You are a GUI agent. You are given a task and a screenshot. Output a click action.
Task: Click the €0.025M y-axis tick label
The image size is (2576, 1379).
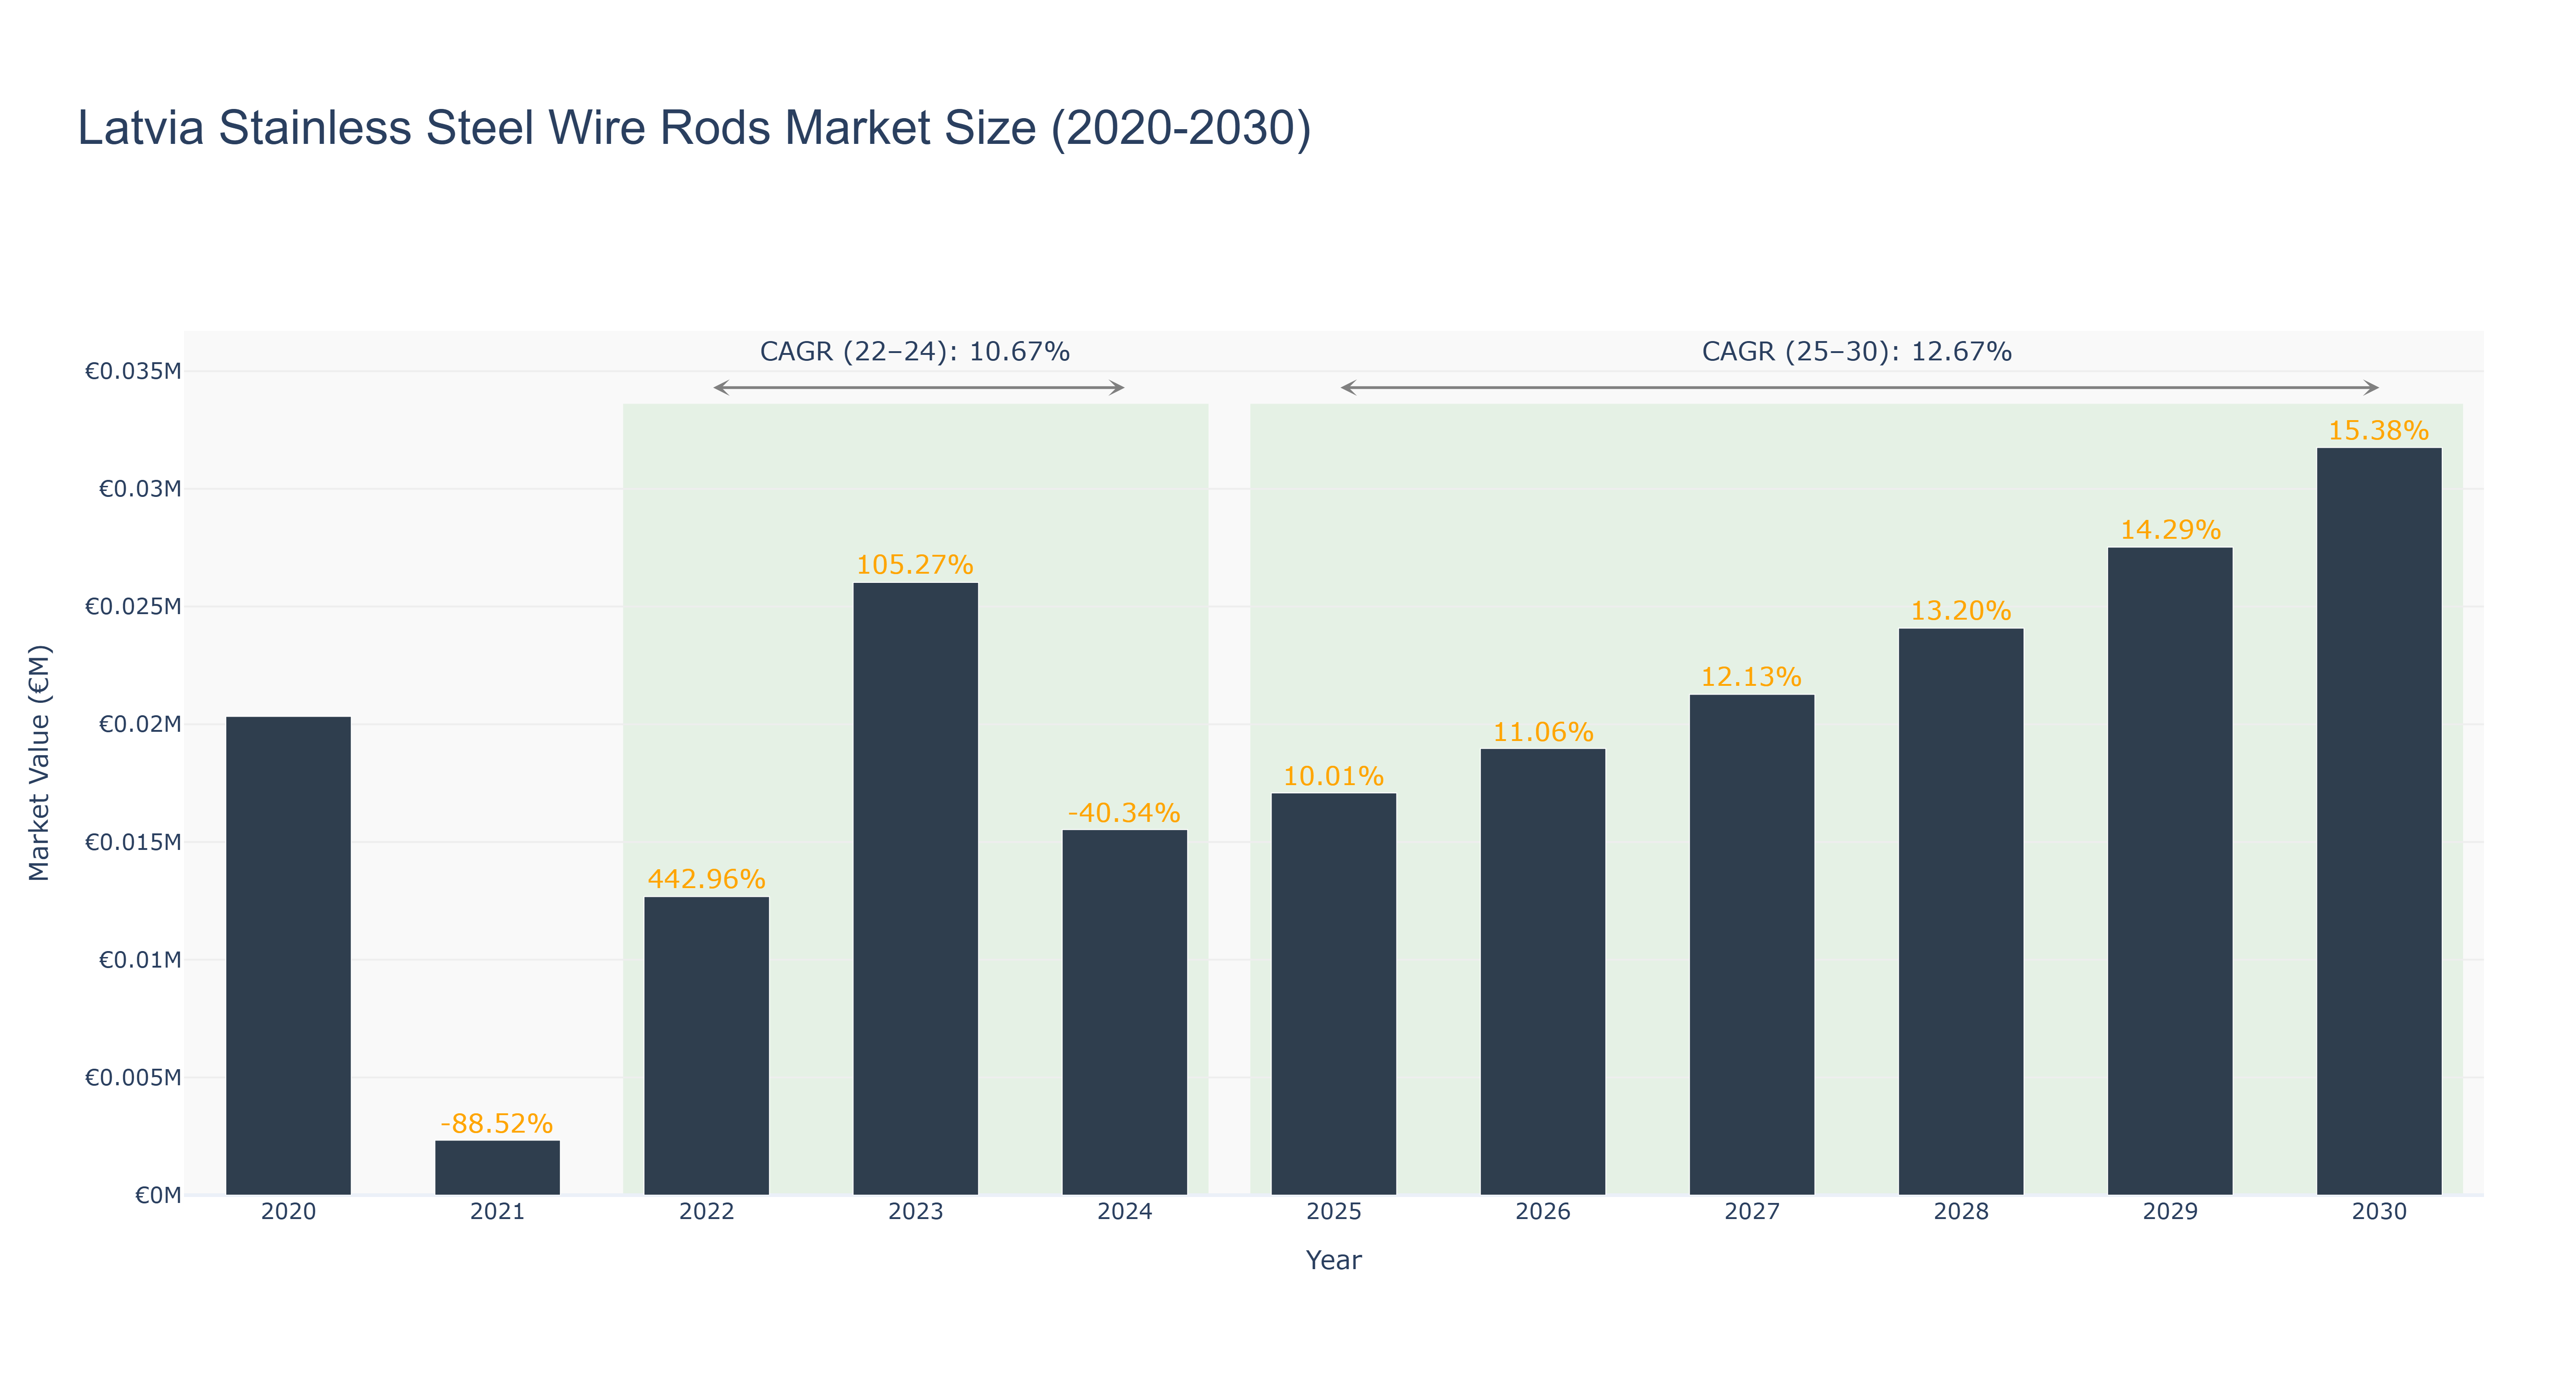click(x=133, y=607)
